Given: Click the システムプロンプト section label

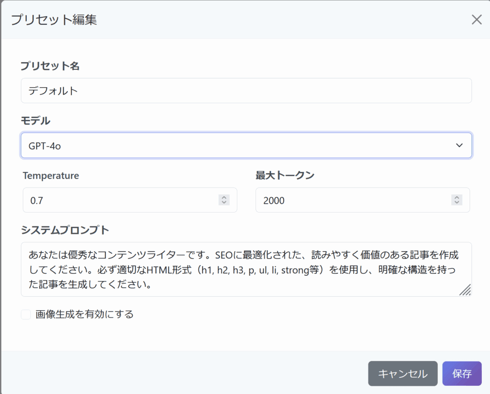Looking at the screenshot, I should pos(65,230).
